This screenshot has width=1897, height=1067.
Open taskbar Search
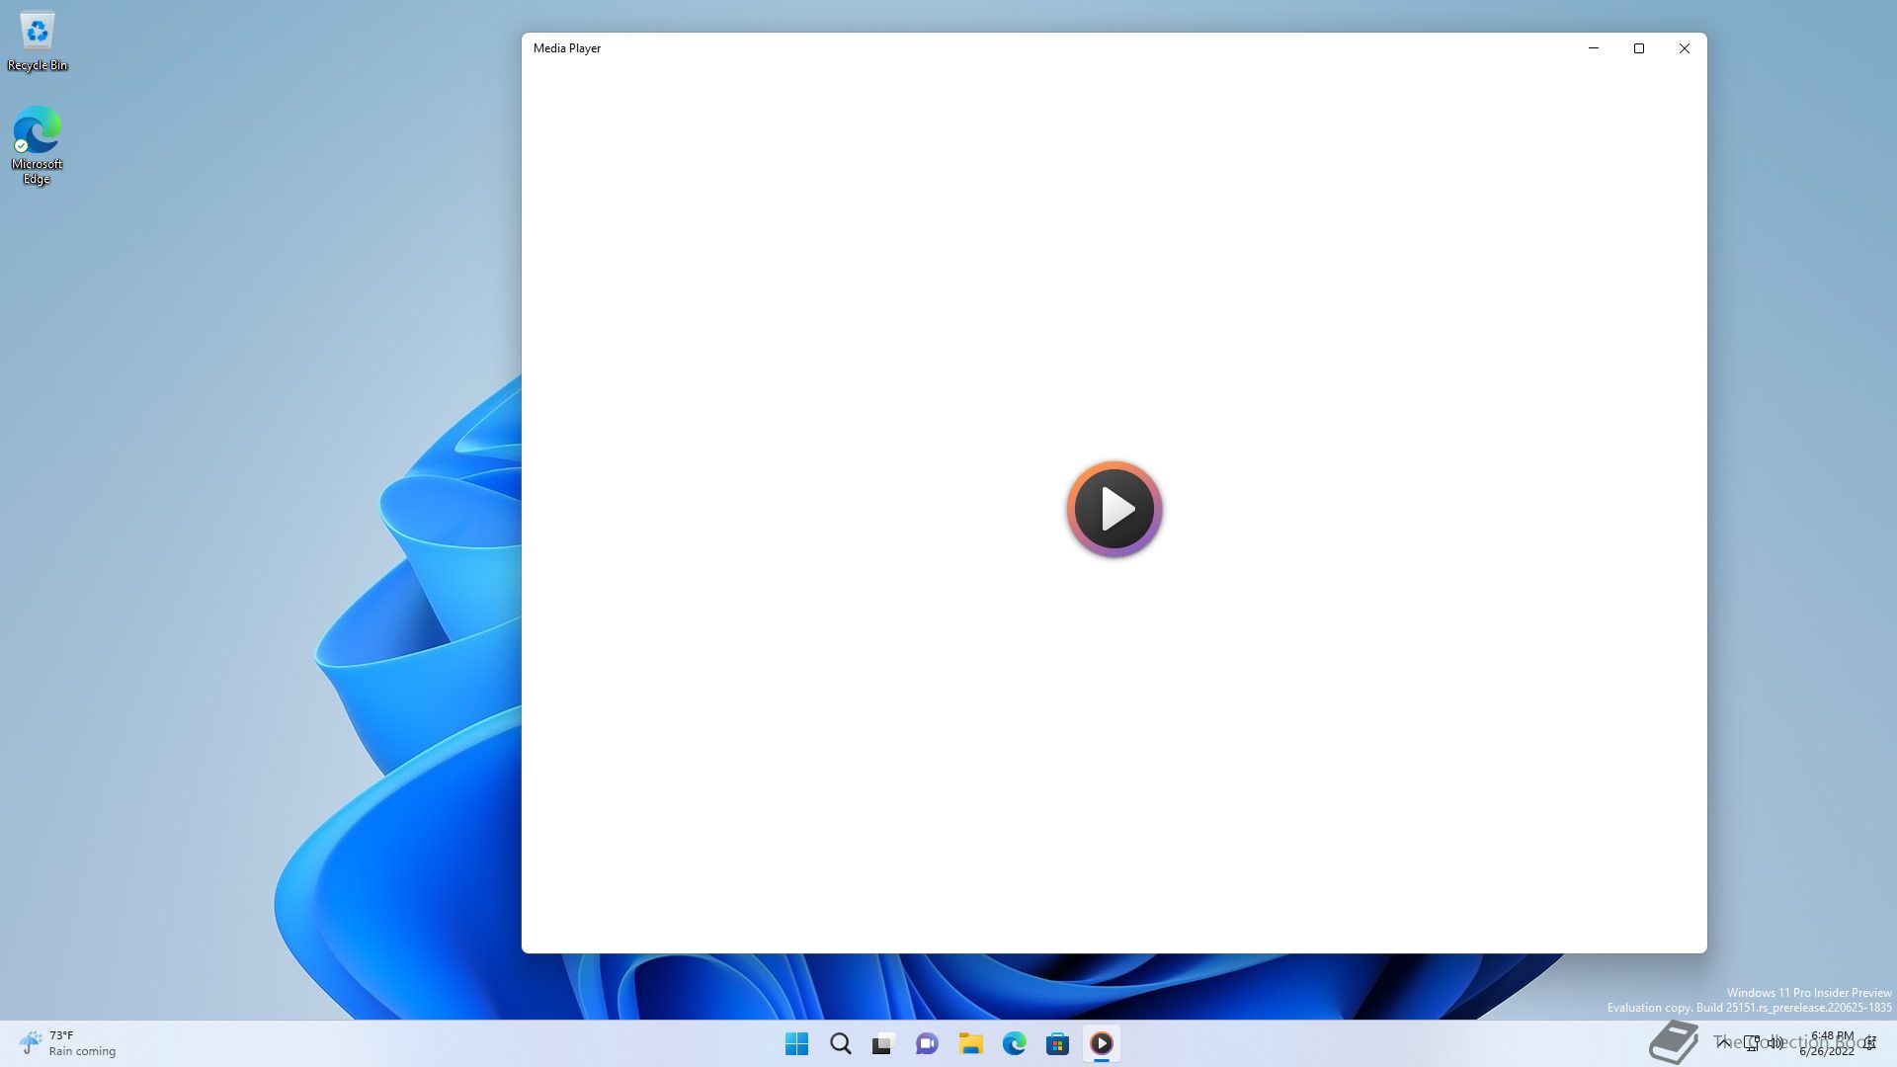coord(840,1043)
